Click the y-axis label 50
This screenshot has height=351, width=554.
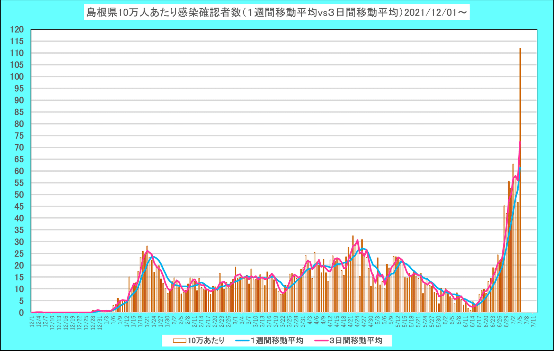[x=19, y=195]
